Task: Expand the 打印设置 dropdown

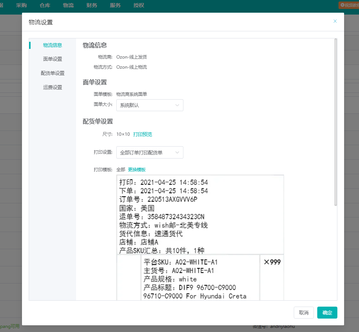Action: pos(149,152)
